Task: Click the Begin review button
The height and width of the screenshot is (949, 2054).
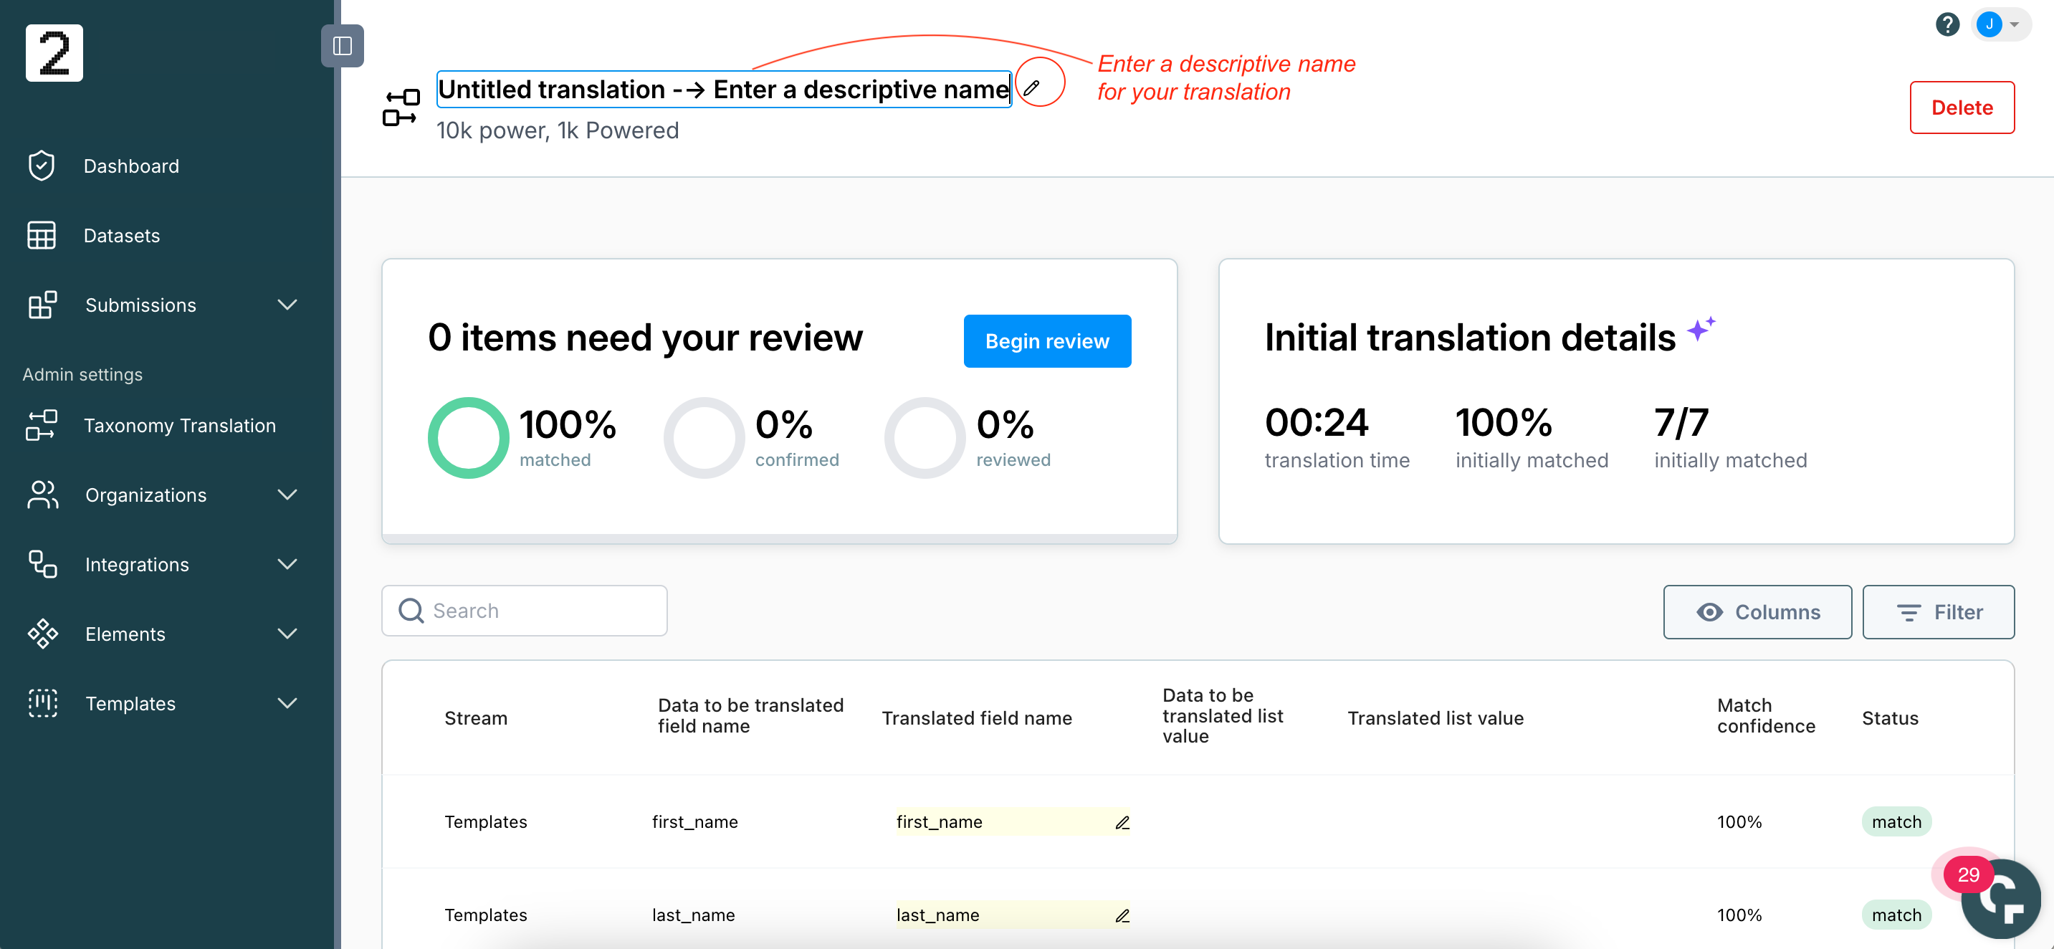Action: [1047, 340]
